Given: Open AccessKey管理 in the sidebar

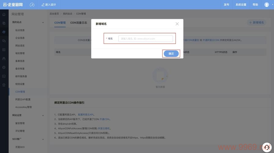Looking at the screenshot, I should click(24, 107).
